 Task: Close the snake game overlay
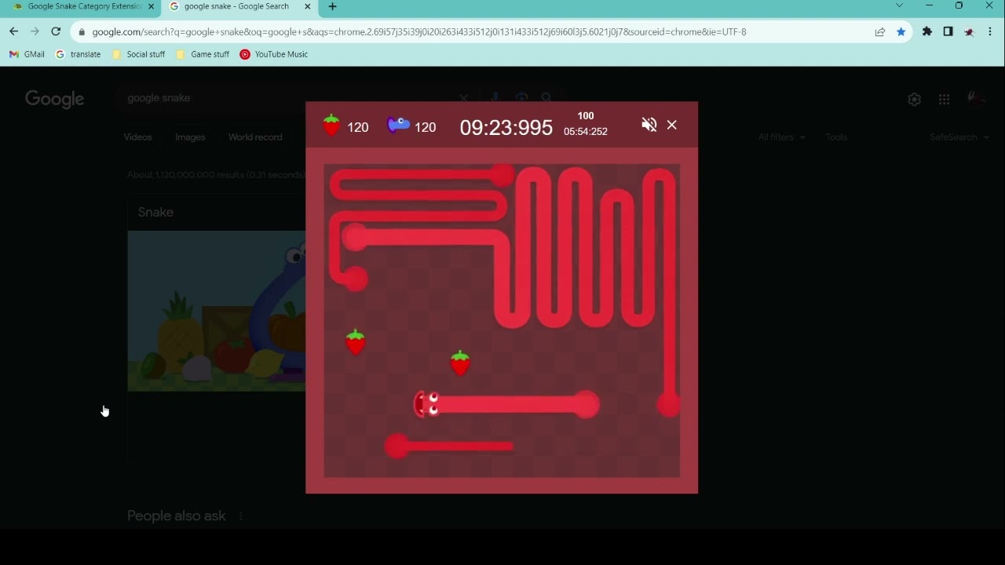672,125
